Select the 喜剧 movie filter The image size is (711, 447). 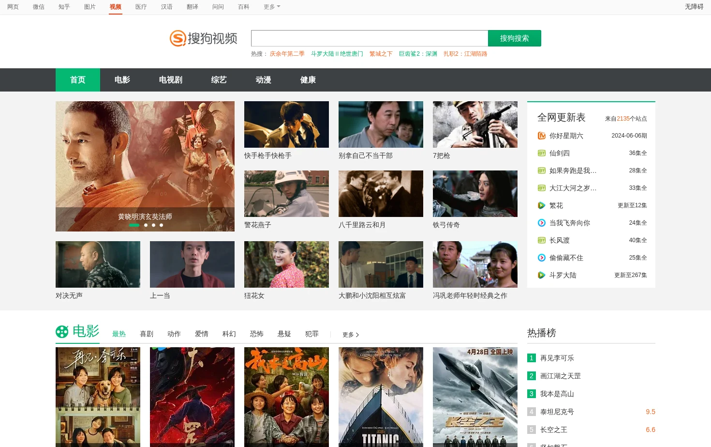coord(147,334)
